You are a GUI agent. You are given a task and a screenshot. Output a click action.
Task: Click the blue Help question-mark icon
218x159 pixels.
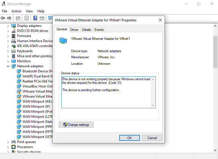click(x=35, y=18)
